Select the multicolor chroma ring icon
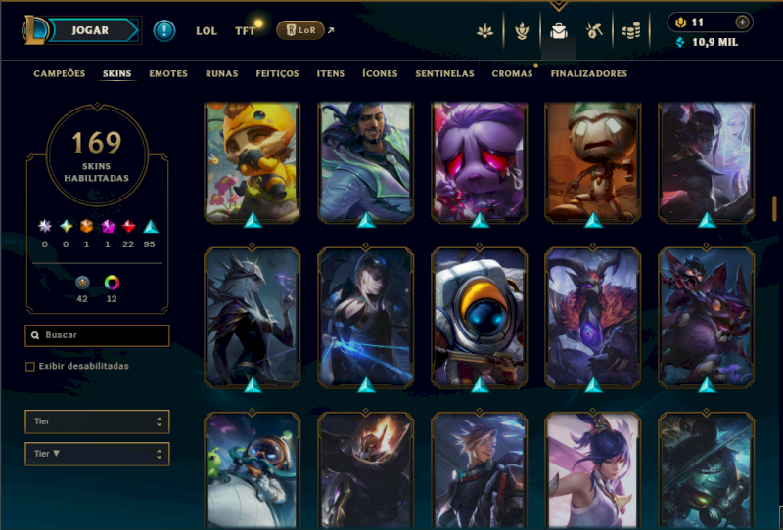This screenshot has width=783, height=530. pos(112,283)
